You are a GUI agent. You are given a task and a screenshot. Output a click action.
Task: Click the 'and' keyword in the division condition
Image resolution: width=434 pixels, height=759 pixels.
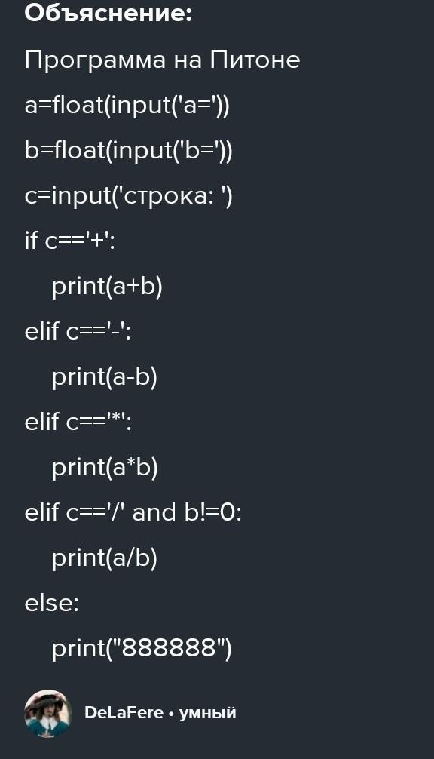coord(154,512)
